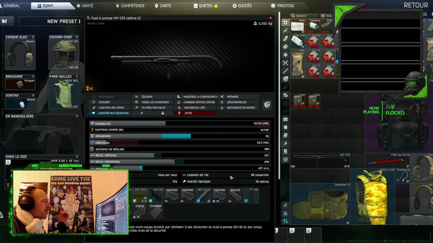Open the weapon modding puzzle icon
The width and height of the screenshot is (433, 243).
(267, 105)
